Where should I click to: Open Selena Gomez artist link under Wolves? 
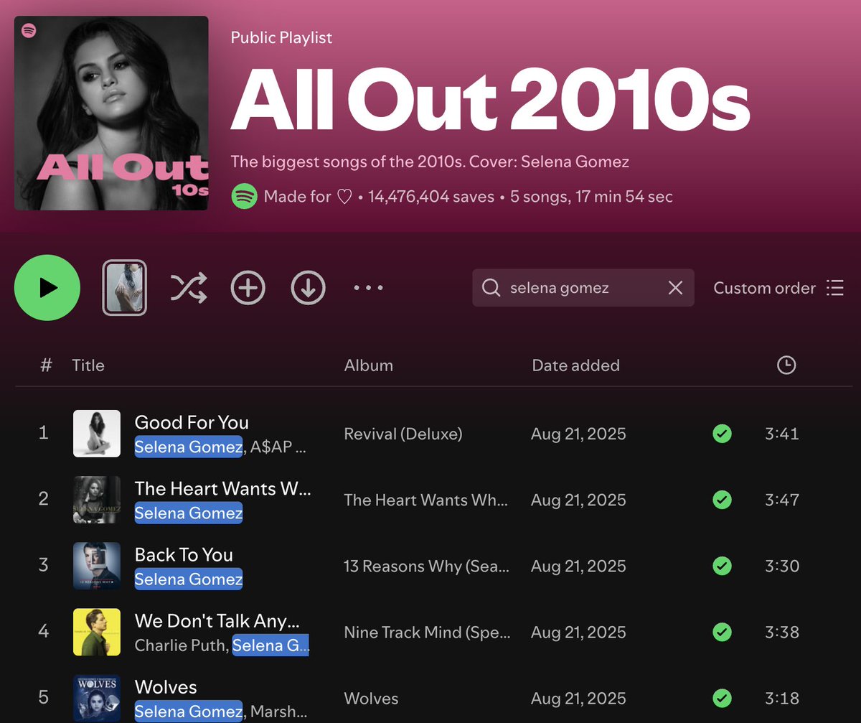pyautogui.click(x=189, y=712)
